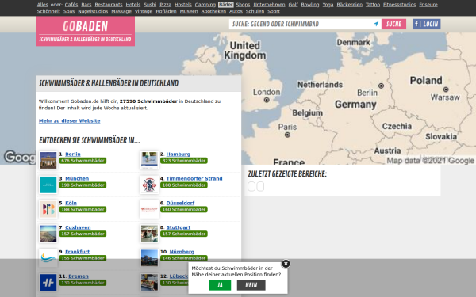Open the Hamburg city link

tap(178, 154)
